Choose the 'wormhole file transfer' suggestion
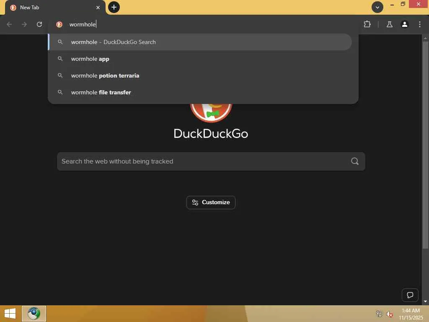 click(200, 92)
